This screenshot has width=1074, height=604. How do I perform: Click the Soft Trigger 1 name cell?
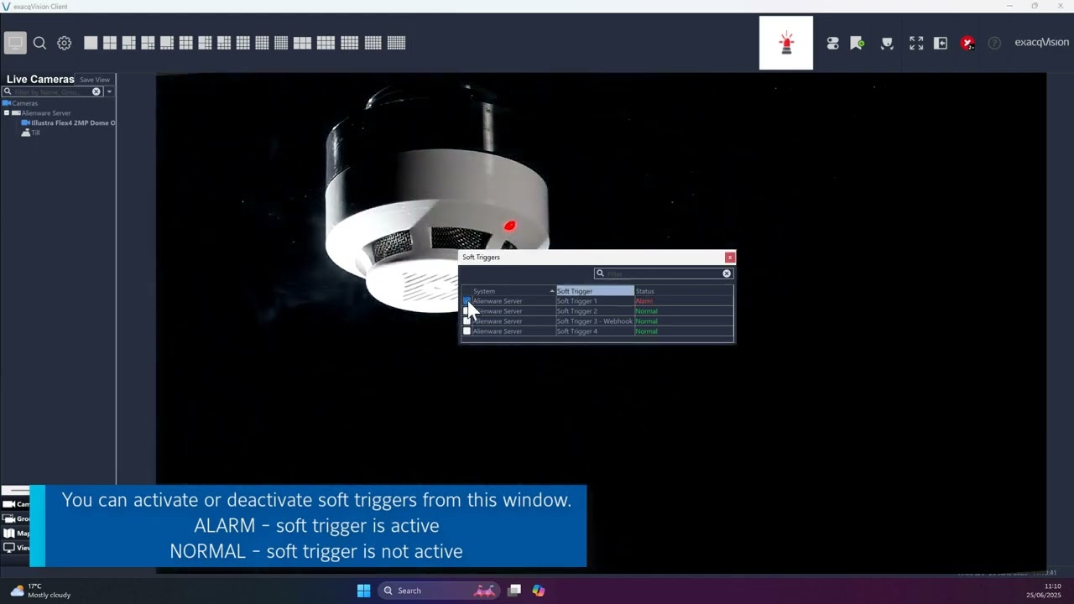[x=594, y=300]
